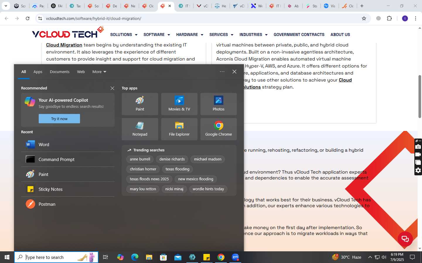Open Copilot from the taskbar
Viewport: 422px width, 263px height.
(120, 257)
